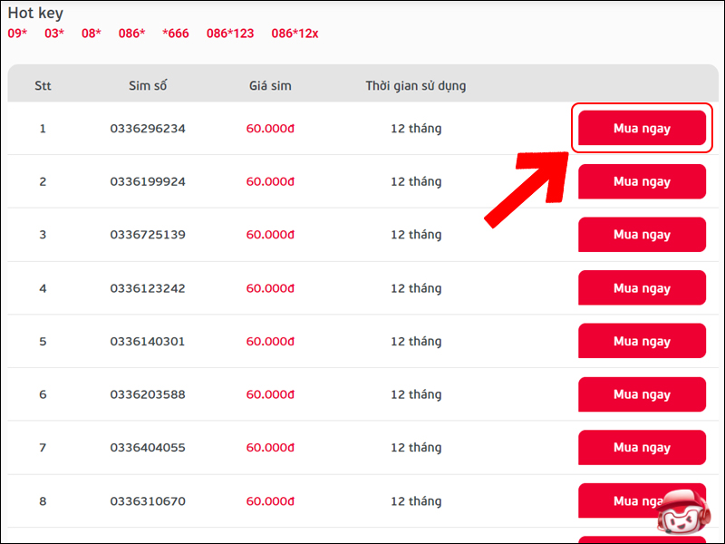The image size is (725, 544).
Task: Choose the 086*12x hot key
Action: click(x=295, y=34)
